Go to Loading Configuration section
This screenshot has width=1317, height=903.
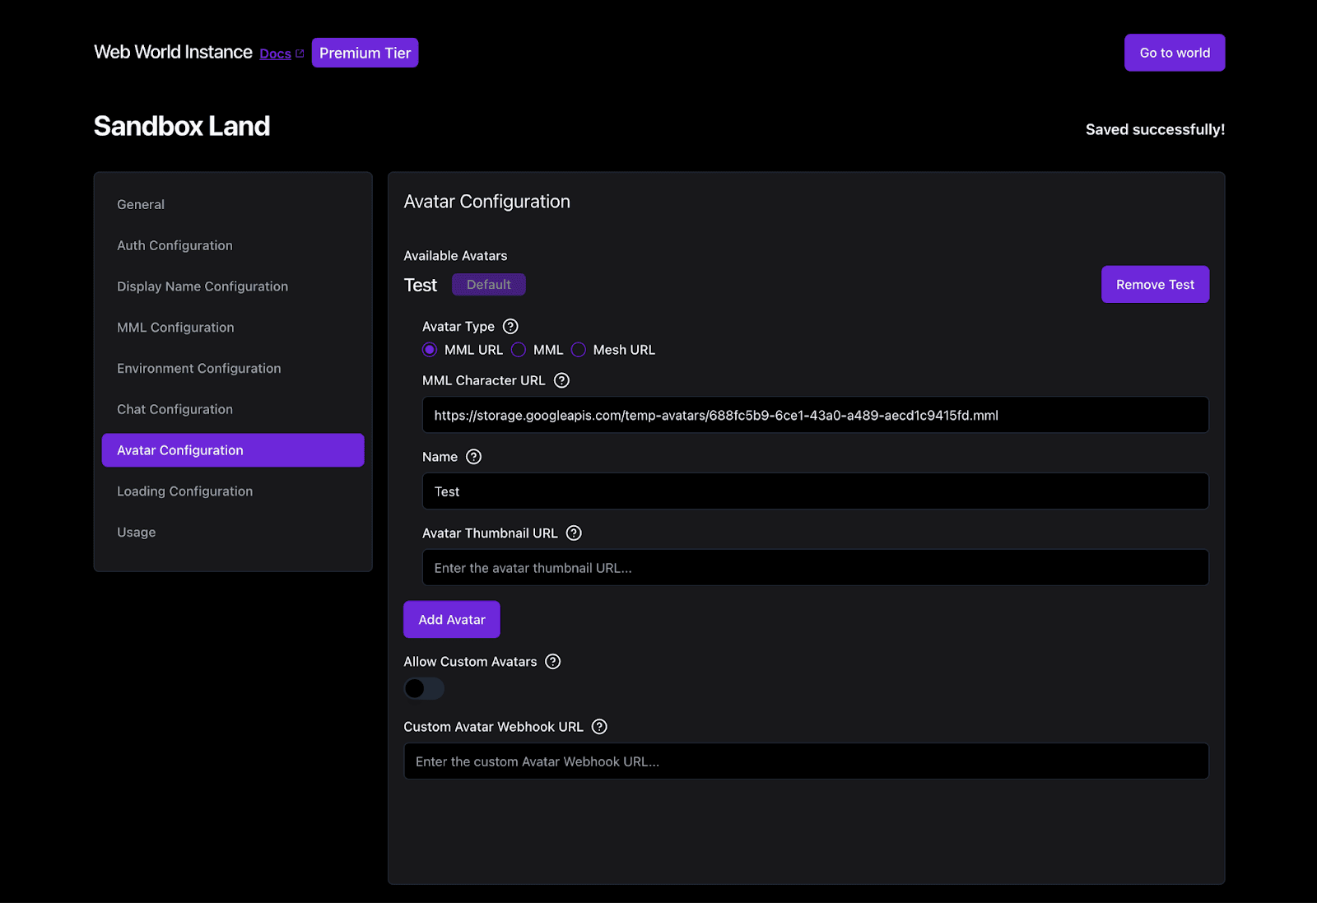tap(184, 491)
